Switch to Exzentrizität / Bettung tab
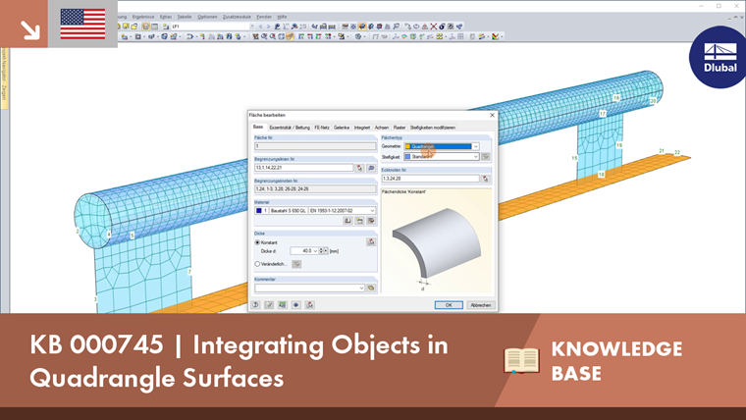Image resolution: width=746 pixels, height=420 pixels. point(290,128)
